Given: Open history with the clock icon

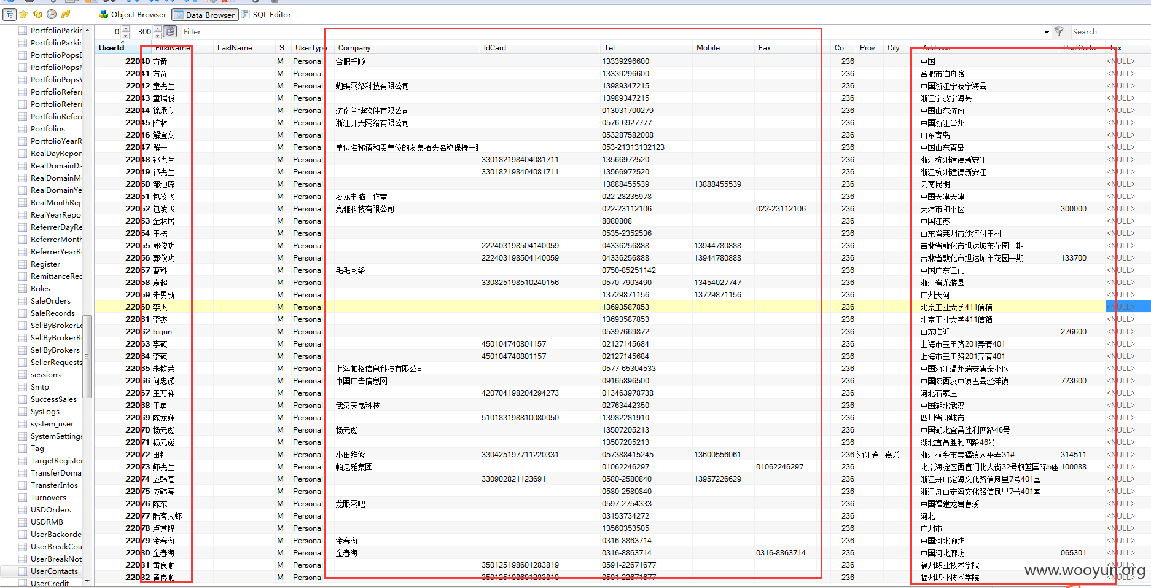Looking at the screenshot, I should [52, 14].
